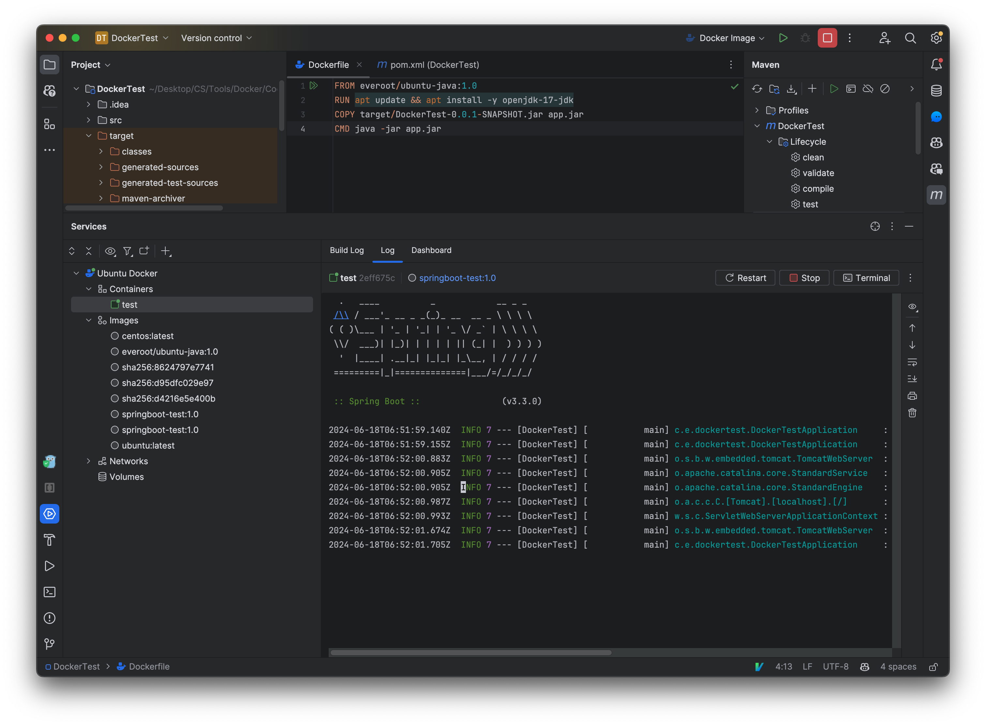The image size is (986, 725).
Task: Open IDE settings gear icon
Action: pyautogui.click(x=936, y=38)
